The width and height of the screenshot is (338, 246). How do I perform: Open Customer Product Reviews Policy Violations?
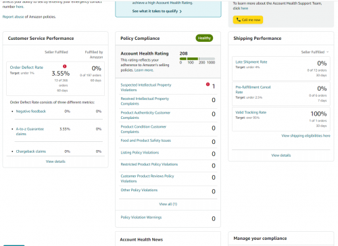click(x=147, y=178)
